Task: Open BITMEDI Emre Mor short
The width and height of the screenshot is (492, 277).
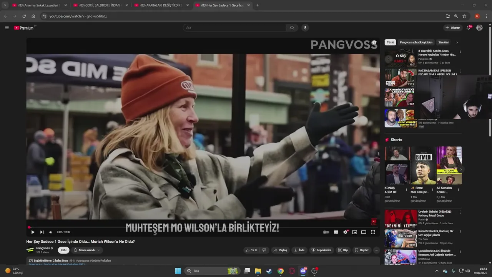Action: [x=423, y=165]
